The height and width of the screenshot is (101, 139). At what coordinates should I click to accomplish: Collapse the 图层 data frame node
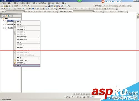pos(1,19)
